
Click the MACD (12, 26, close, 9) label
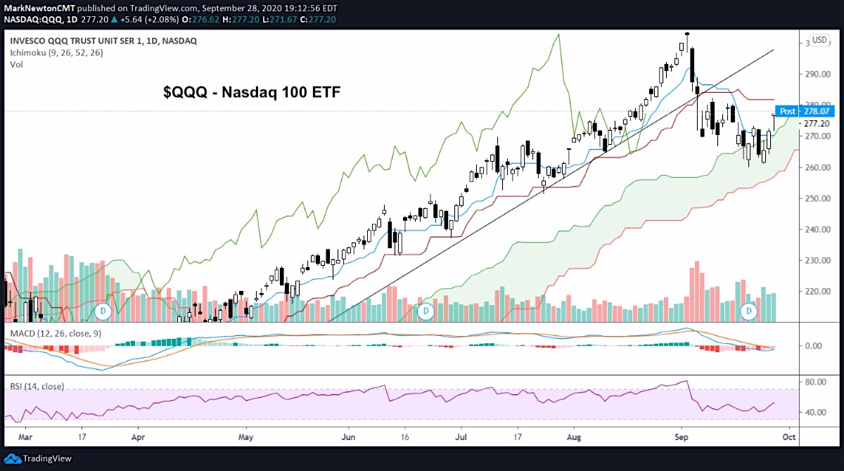point(54,333)
